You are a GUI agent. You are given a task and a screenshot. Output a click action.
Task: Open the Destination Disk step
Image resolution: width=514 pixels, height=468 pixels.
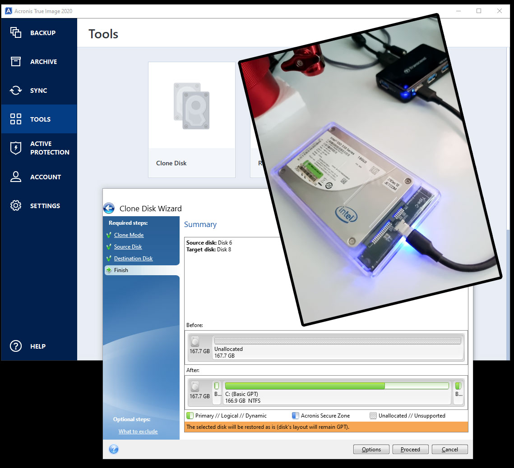133,259
